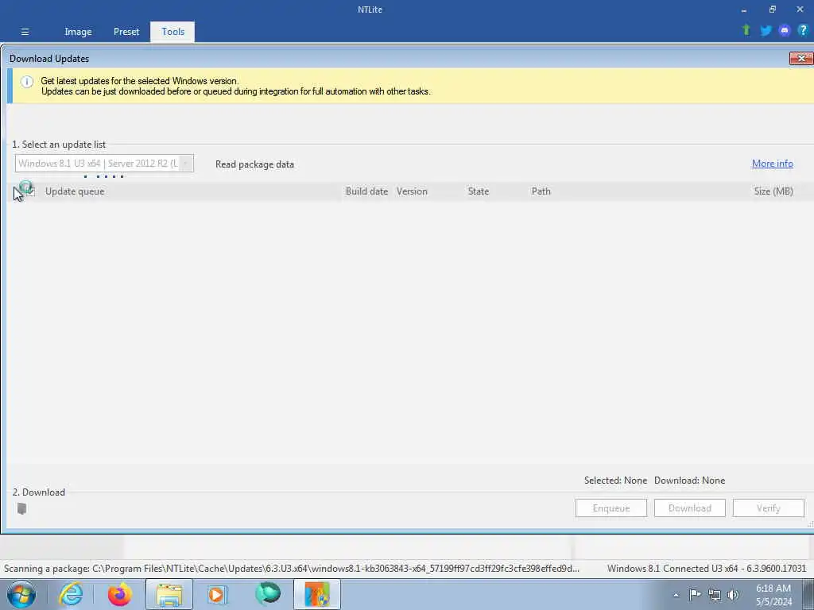The image size is (814, 610).
Task: Sort by Path column header
Action: click(x=541, y=191)
